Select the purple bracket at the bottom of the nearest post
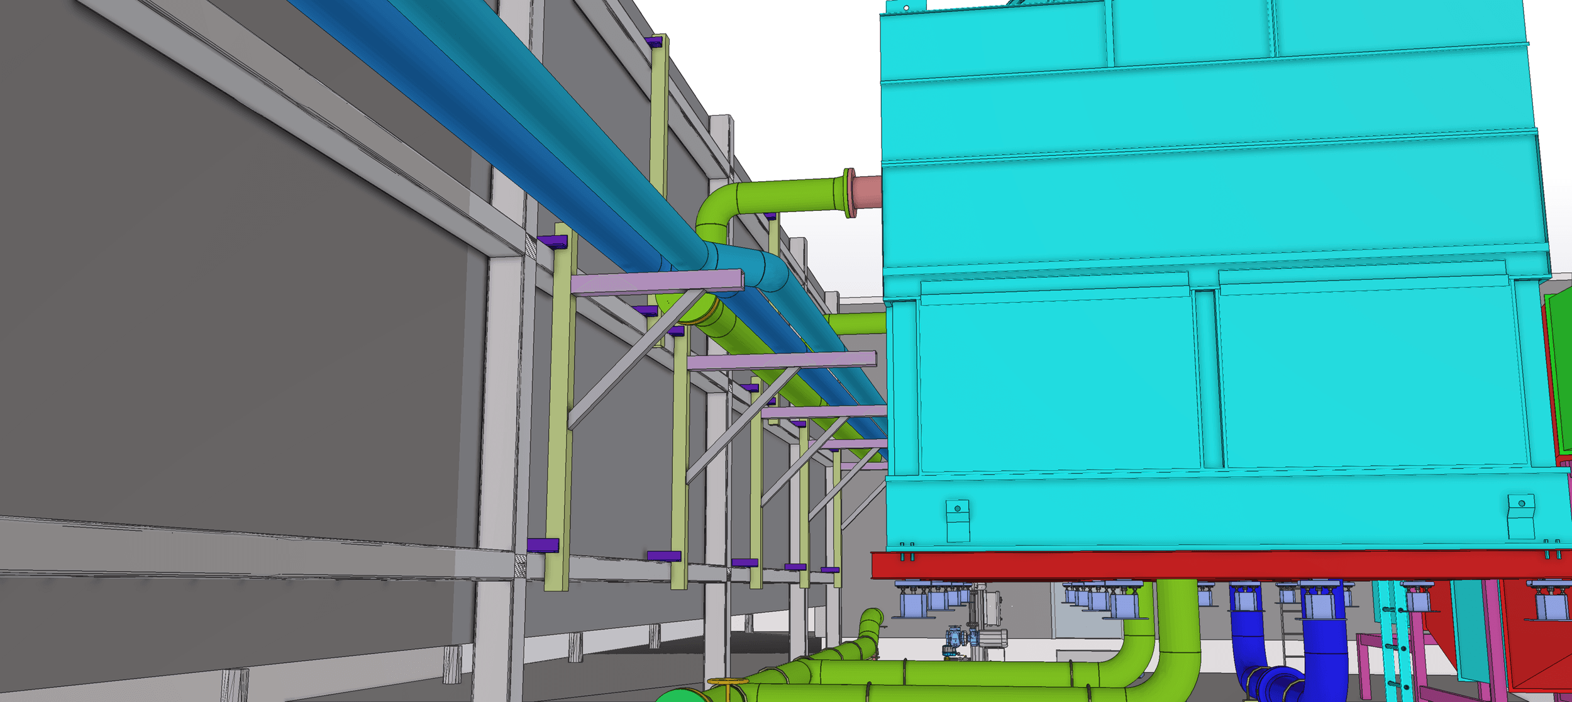Image resolution: width=1572 pixels, height=702 pixels. [543, 545]
